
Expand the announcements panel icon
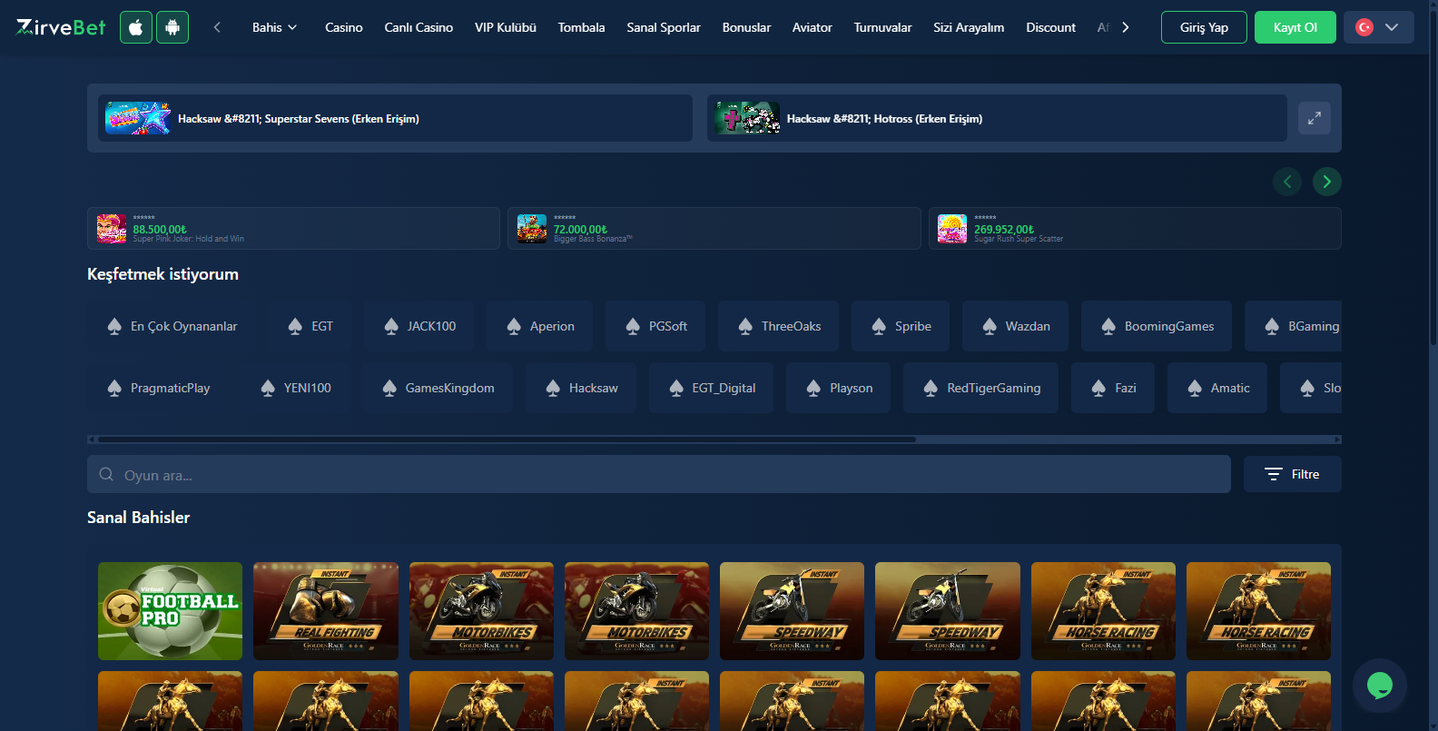(x=1315, y=118)
